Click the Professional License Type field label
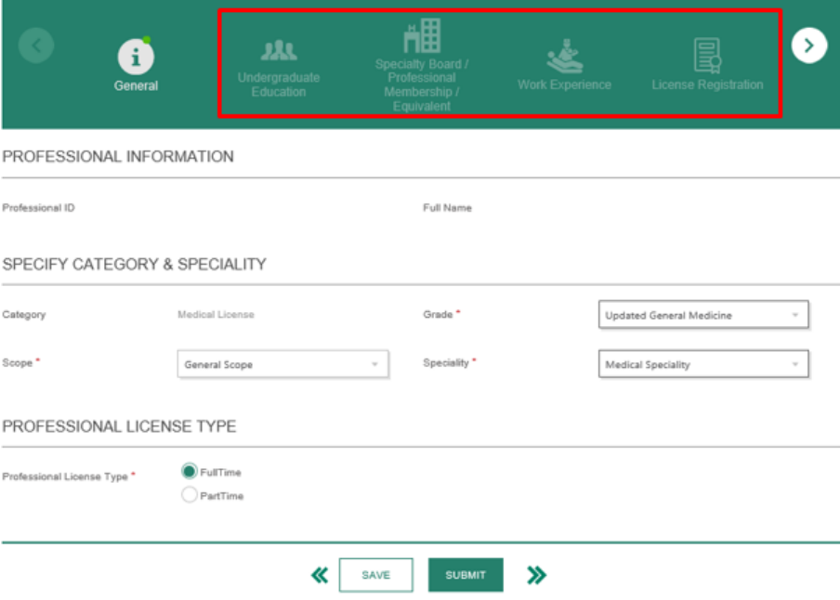 coord(65,476)
